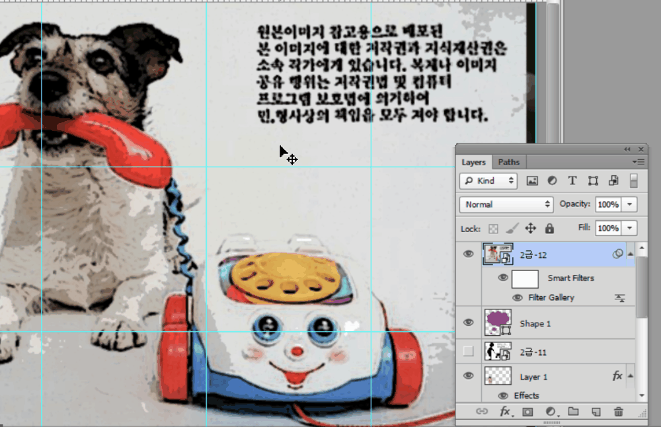
Task: Hide the Shape 1 layer
Action: [x=469, y=323]
